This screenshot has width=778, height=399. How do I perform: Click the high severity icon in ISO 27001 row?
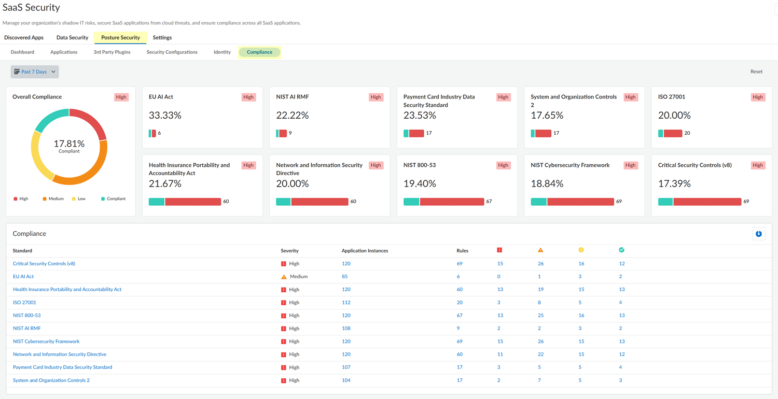(x=284, y=303)
